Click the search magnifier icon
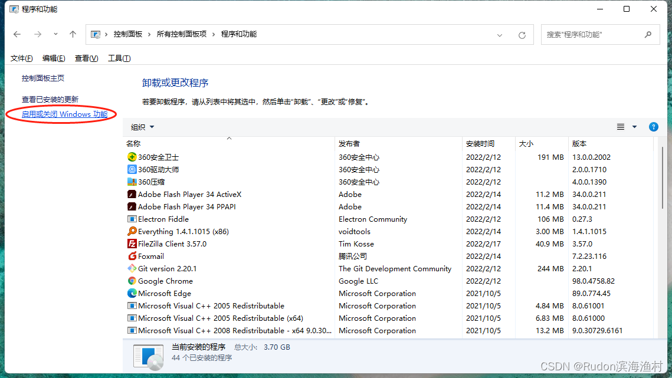Viewport: 672px width, 378px height. (x=648, y=34)
